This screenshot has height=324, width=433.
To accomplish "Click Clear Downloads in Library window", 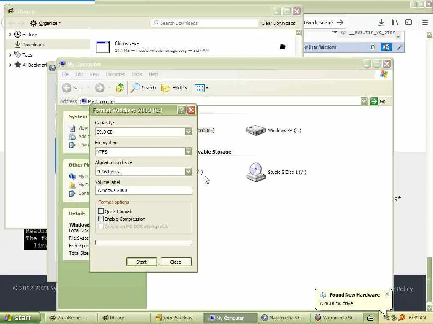I will 278,23.
